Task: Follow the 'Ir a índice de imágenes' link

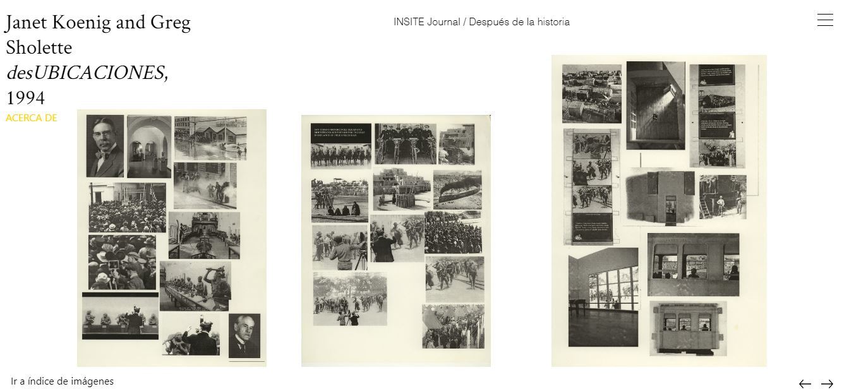Action: point(62,381)
